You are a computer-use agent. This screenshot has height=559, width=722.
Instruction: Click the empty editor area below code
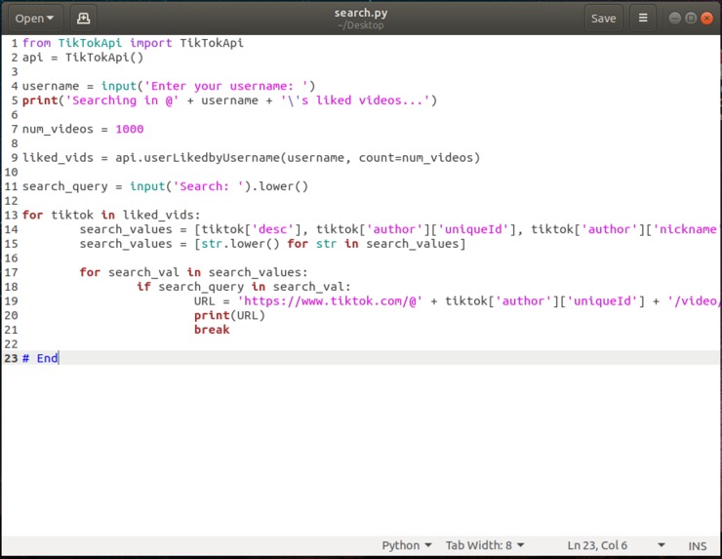[x=361, y=449]
